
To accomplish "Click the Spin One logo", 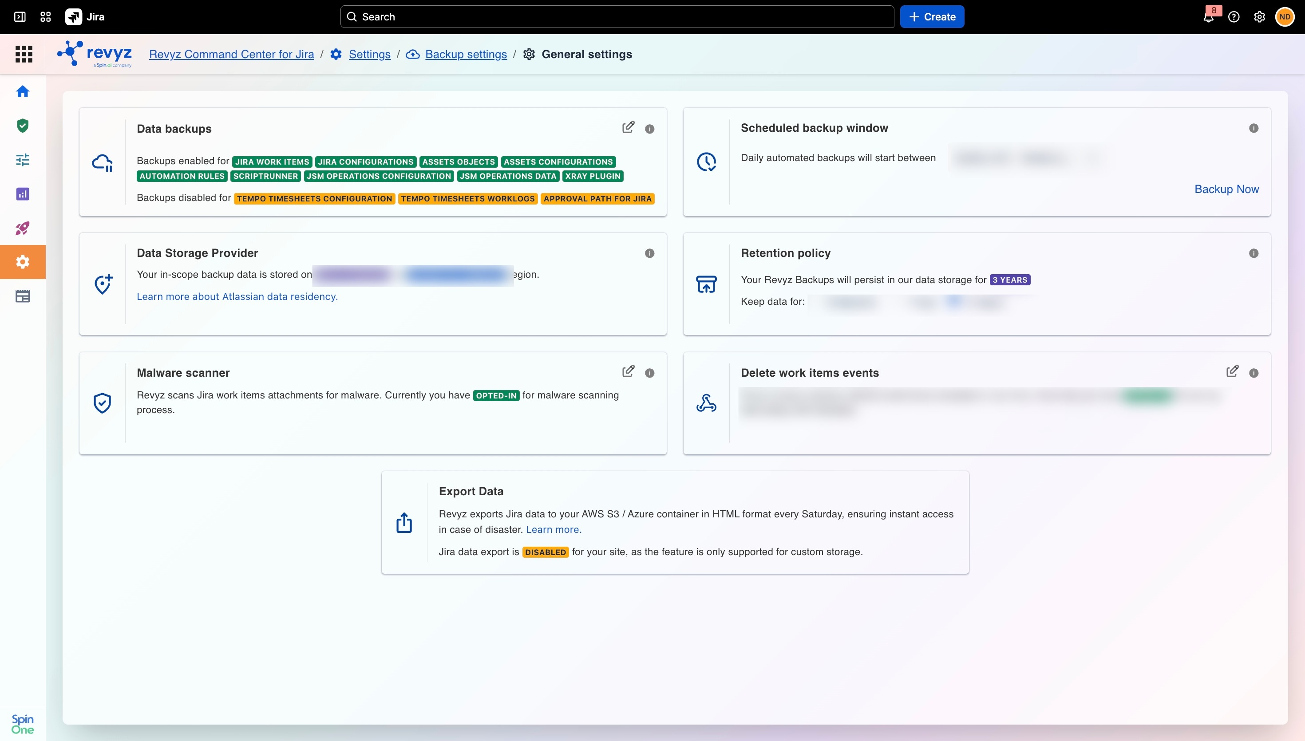I will coord(22,724).
